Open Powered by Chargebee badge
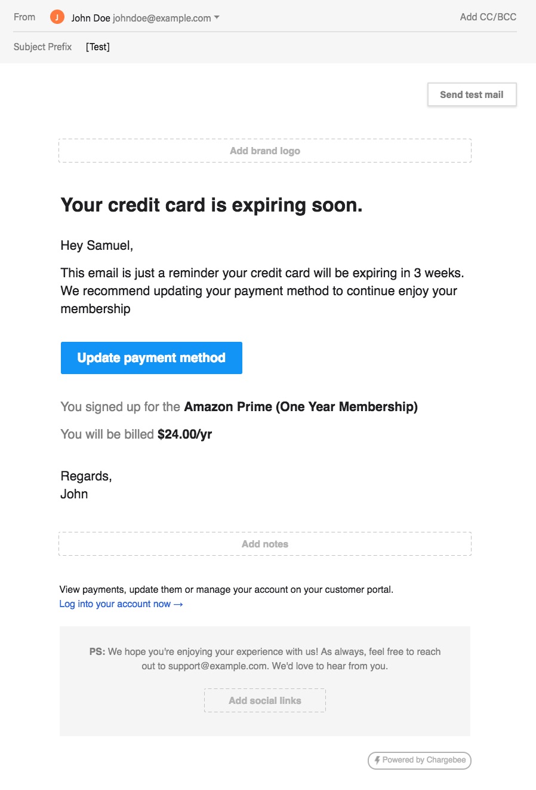 click(x=420, y=760)
